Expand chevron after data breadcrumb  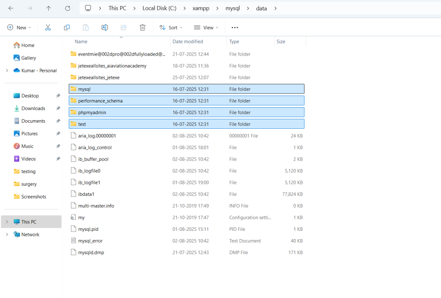click(x=275, y=9)
